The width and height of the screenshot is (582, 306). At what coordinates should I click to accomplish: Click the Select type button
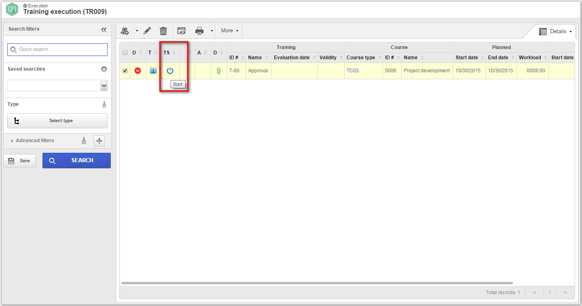click(57, 121)
